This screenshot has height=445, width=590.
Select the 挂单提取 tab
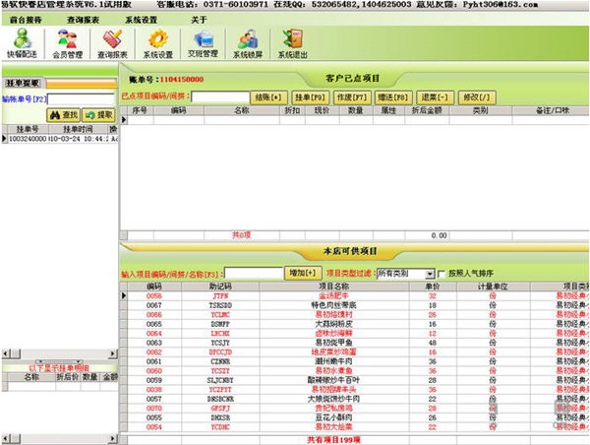[x=23, y=83]
